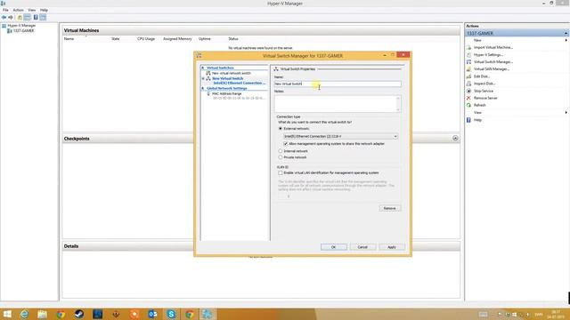Click Import Virtual Machine icon in Actions

tap(468, 47)
